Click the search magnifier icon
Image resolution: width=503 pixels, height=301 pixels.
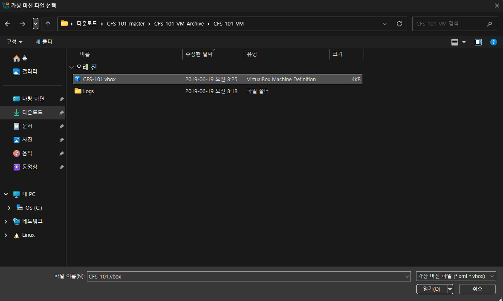pos(489,24)
